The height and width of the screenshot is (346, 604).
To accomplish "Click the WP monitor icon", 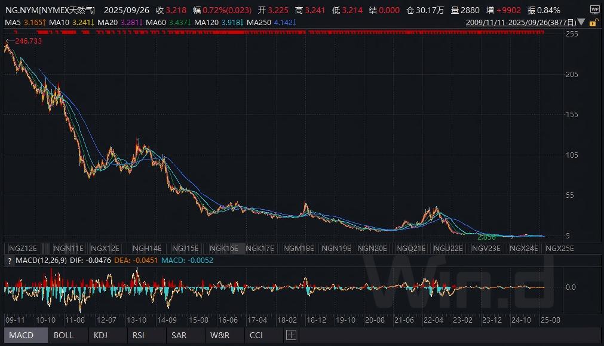I will coord(594,10).
